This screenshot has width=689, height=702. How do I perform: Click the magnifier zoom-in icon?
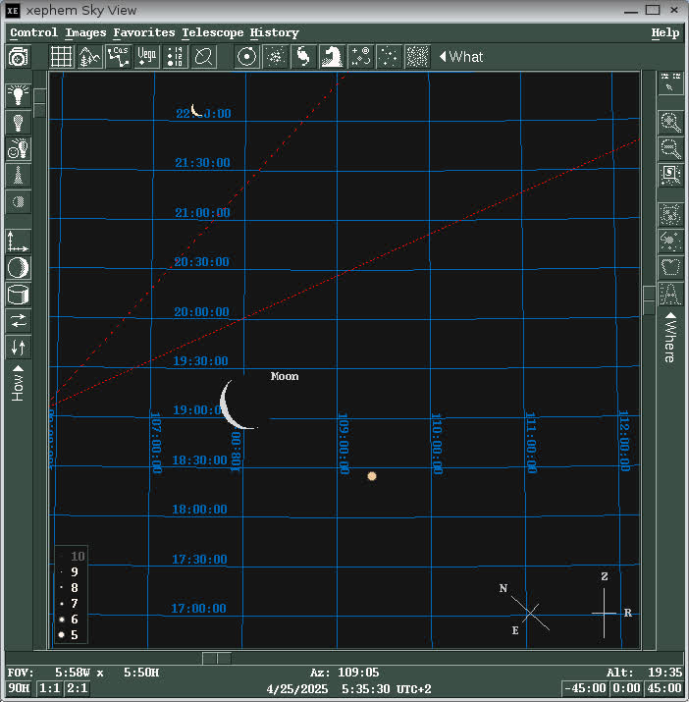click(671, 122)
